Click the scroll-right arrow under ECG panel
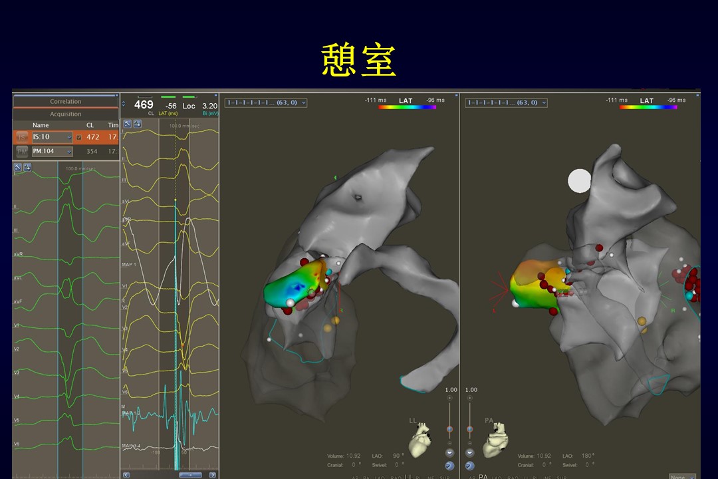The width and height of the screenshot is (718, 479). [x=213, y=475]
